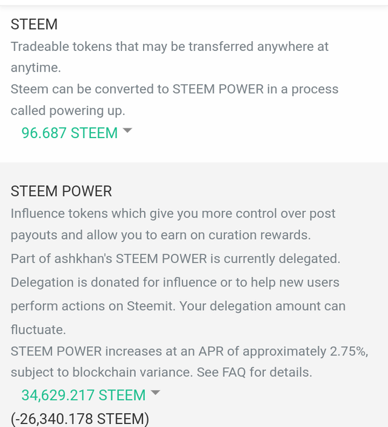The width and height of the screenshot is (388, 427).
Task: Click the delegated amount (-26,340.178 STEEM)
Action: coord(79,419)
